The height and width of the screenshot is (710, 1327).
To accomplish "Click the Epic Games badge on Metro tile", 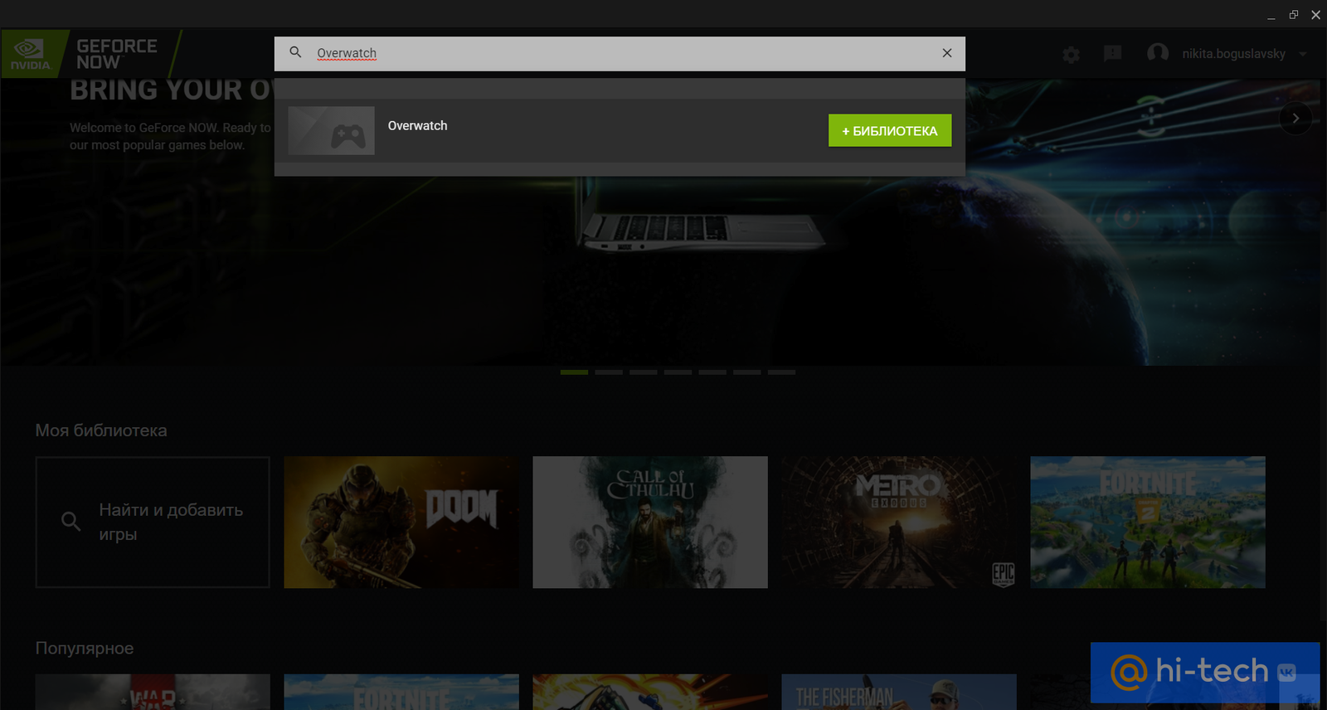I will tap(1004, 573).
